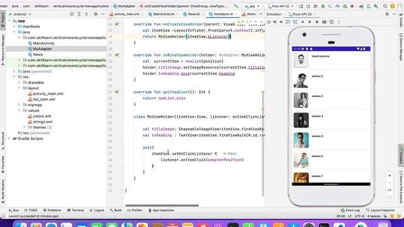Image resolution: width=404 pixels, height=227 pixels.
Task: Click the Search Everywhere magnifier icon
Action: (x=385, y=6)
